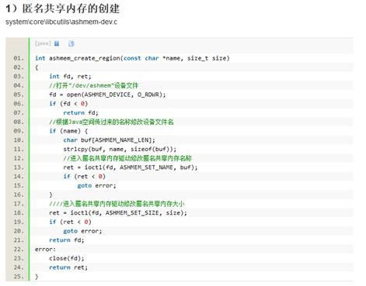Screen dimensions: 366x286
Task: Click the heading "1）匿名共享内存的创建"
Action: coord(62,9)
